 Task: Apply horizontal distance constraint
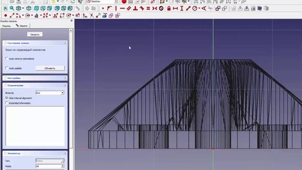[x=175, y=8]
